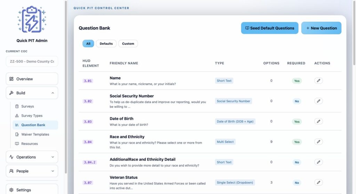Image resolution: width=356 pixels, height=194 pixels.
Task: Click the Settings gear icon
Action: 11,190
